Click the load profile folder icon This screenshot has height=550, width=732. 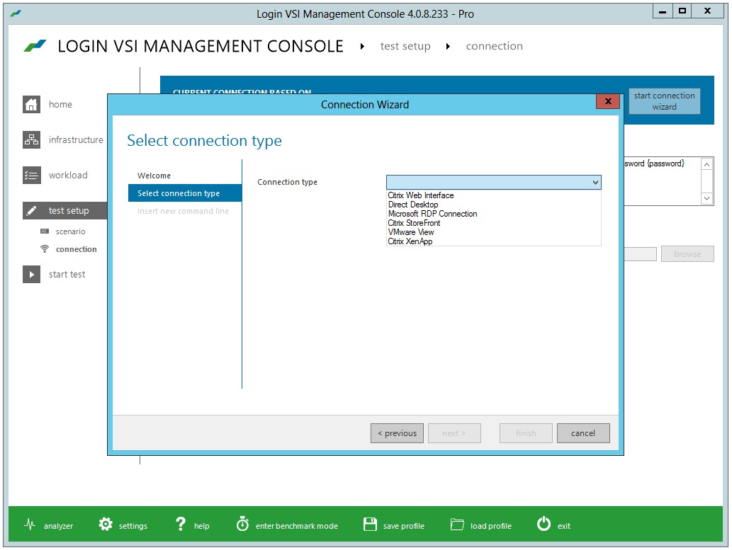pyautogui.click(x=457, y=525)
